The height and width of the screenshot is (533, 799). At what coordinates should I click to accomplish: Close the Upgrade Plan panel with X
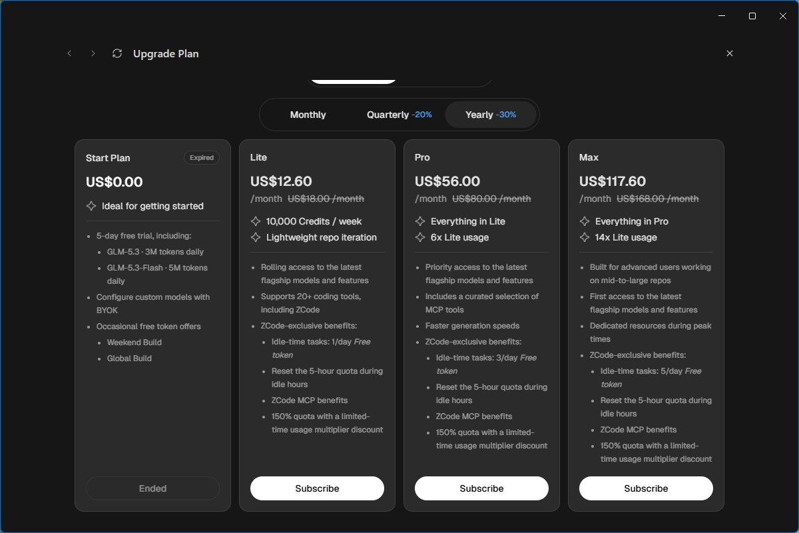click(730, 53)
